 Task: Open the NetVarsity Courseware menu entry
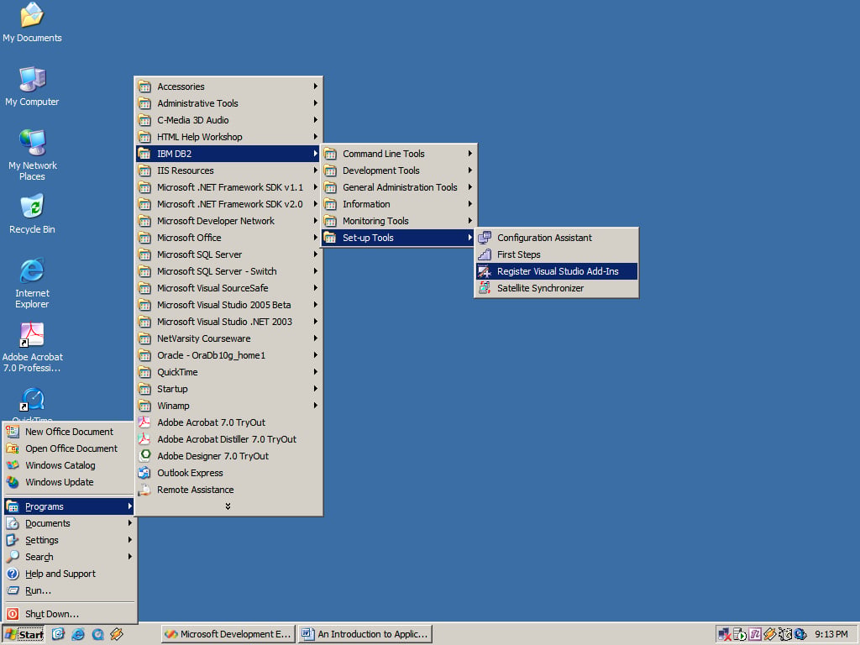228,338
